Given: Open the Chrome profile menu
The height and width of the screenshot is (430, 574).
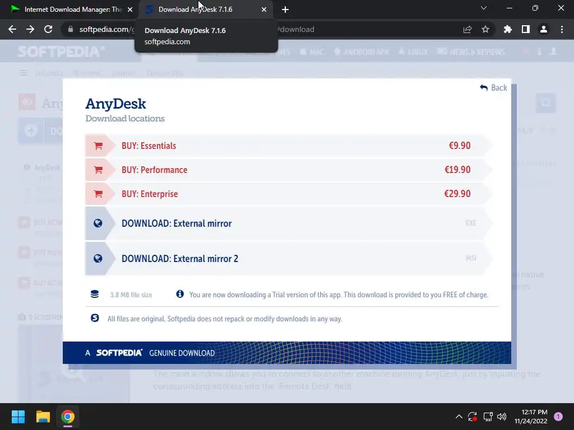Looking at the screenshot, I should click(544, 29).
